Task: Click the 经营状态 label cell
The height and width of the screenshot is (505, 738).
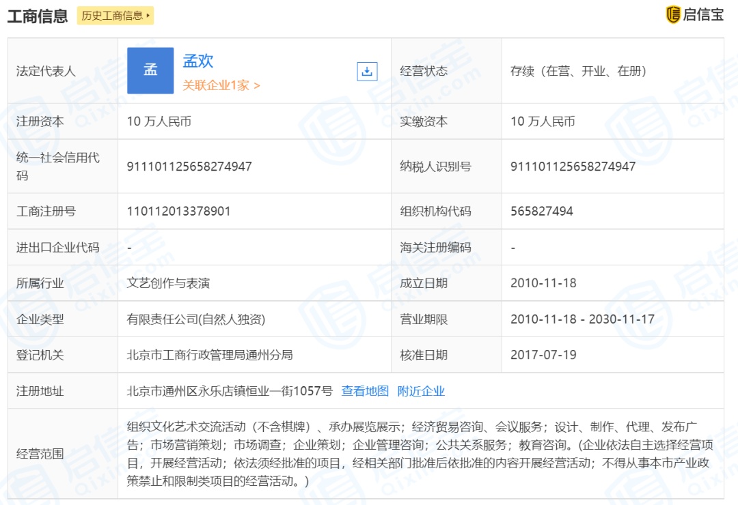Action: (x=446, y=71)
